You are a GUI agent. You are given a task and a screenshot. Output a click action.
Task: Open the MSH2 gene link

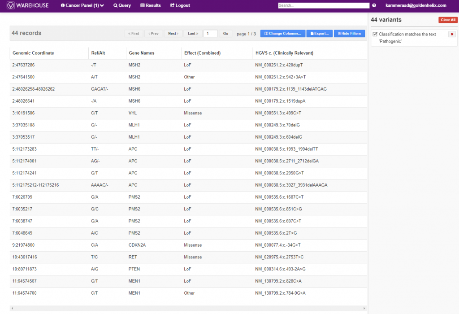point(134,65)
